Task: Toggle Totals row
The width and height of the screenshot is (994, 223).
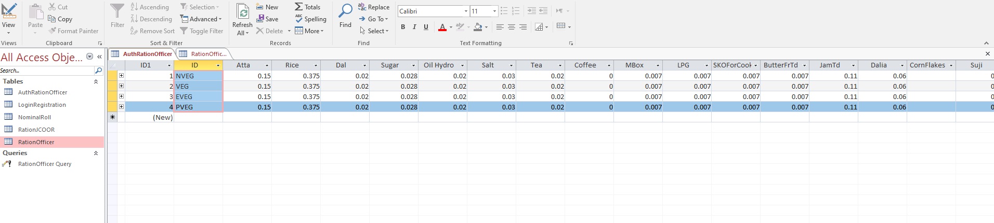Action: [307, 7]
